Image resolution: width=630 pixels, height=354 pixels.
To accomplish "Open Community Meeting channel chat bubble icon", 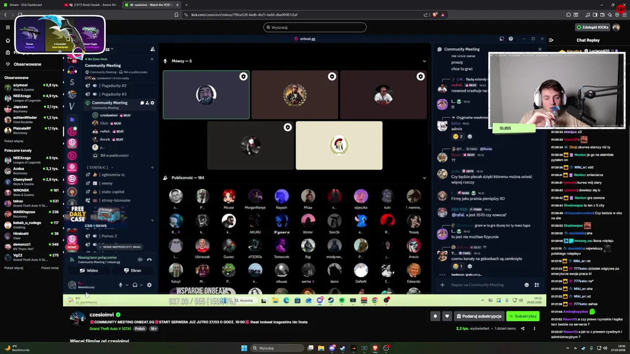I will click(142, 103).
